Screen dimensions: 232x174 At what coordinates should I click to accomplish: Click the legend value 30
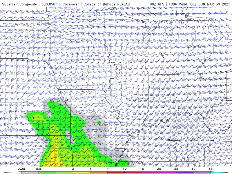193,169
